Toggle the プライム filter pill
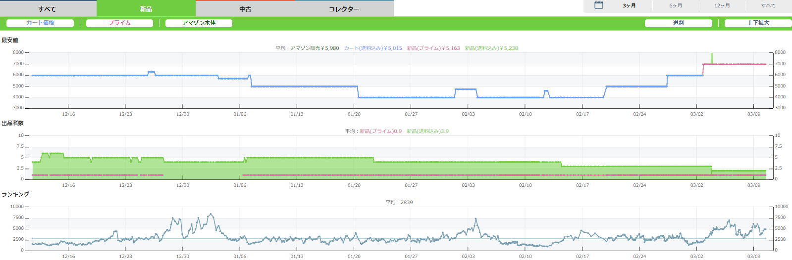 point(119,23)
